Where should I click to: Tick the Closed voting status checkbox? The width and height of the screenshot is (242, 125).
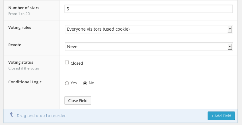[x=67, y=63]
